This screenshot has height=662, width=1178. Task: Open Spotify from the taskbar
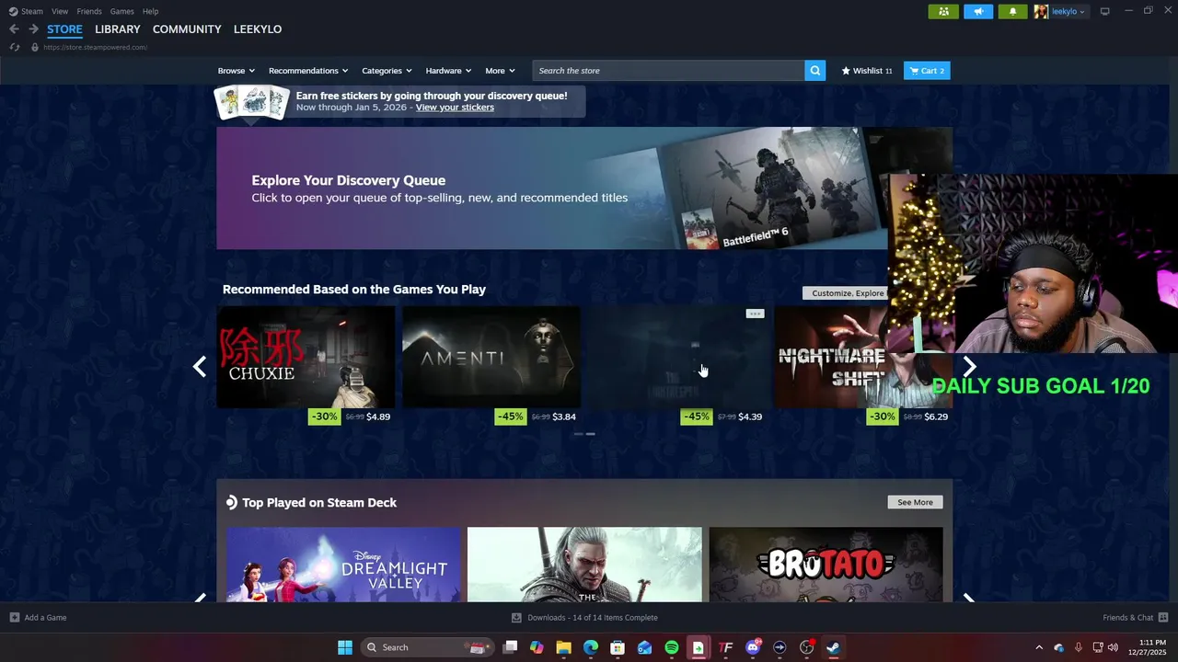point(671,647)
